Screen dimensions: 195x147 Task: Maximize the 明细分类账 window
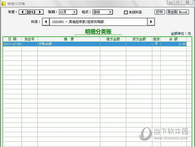pos(178,2)
